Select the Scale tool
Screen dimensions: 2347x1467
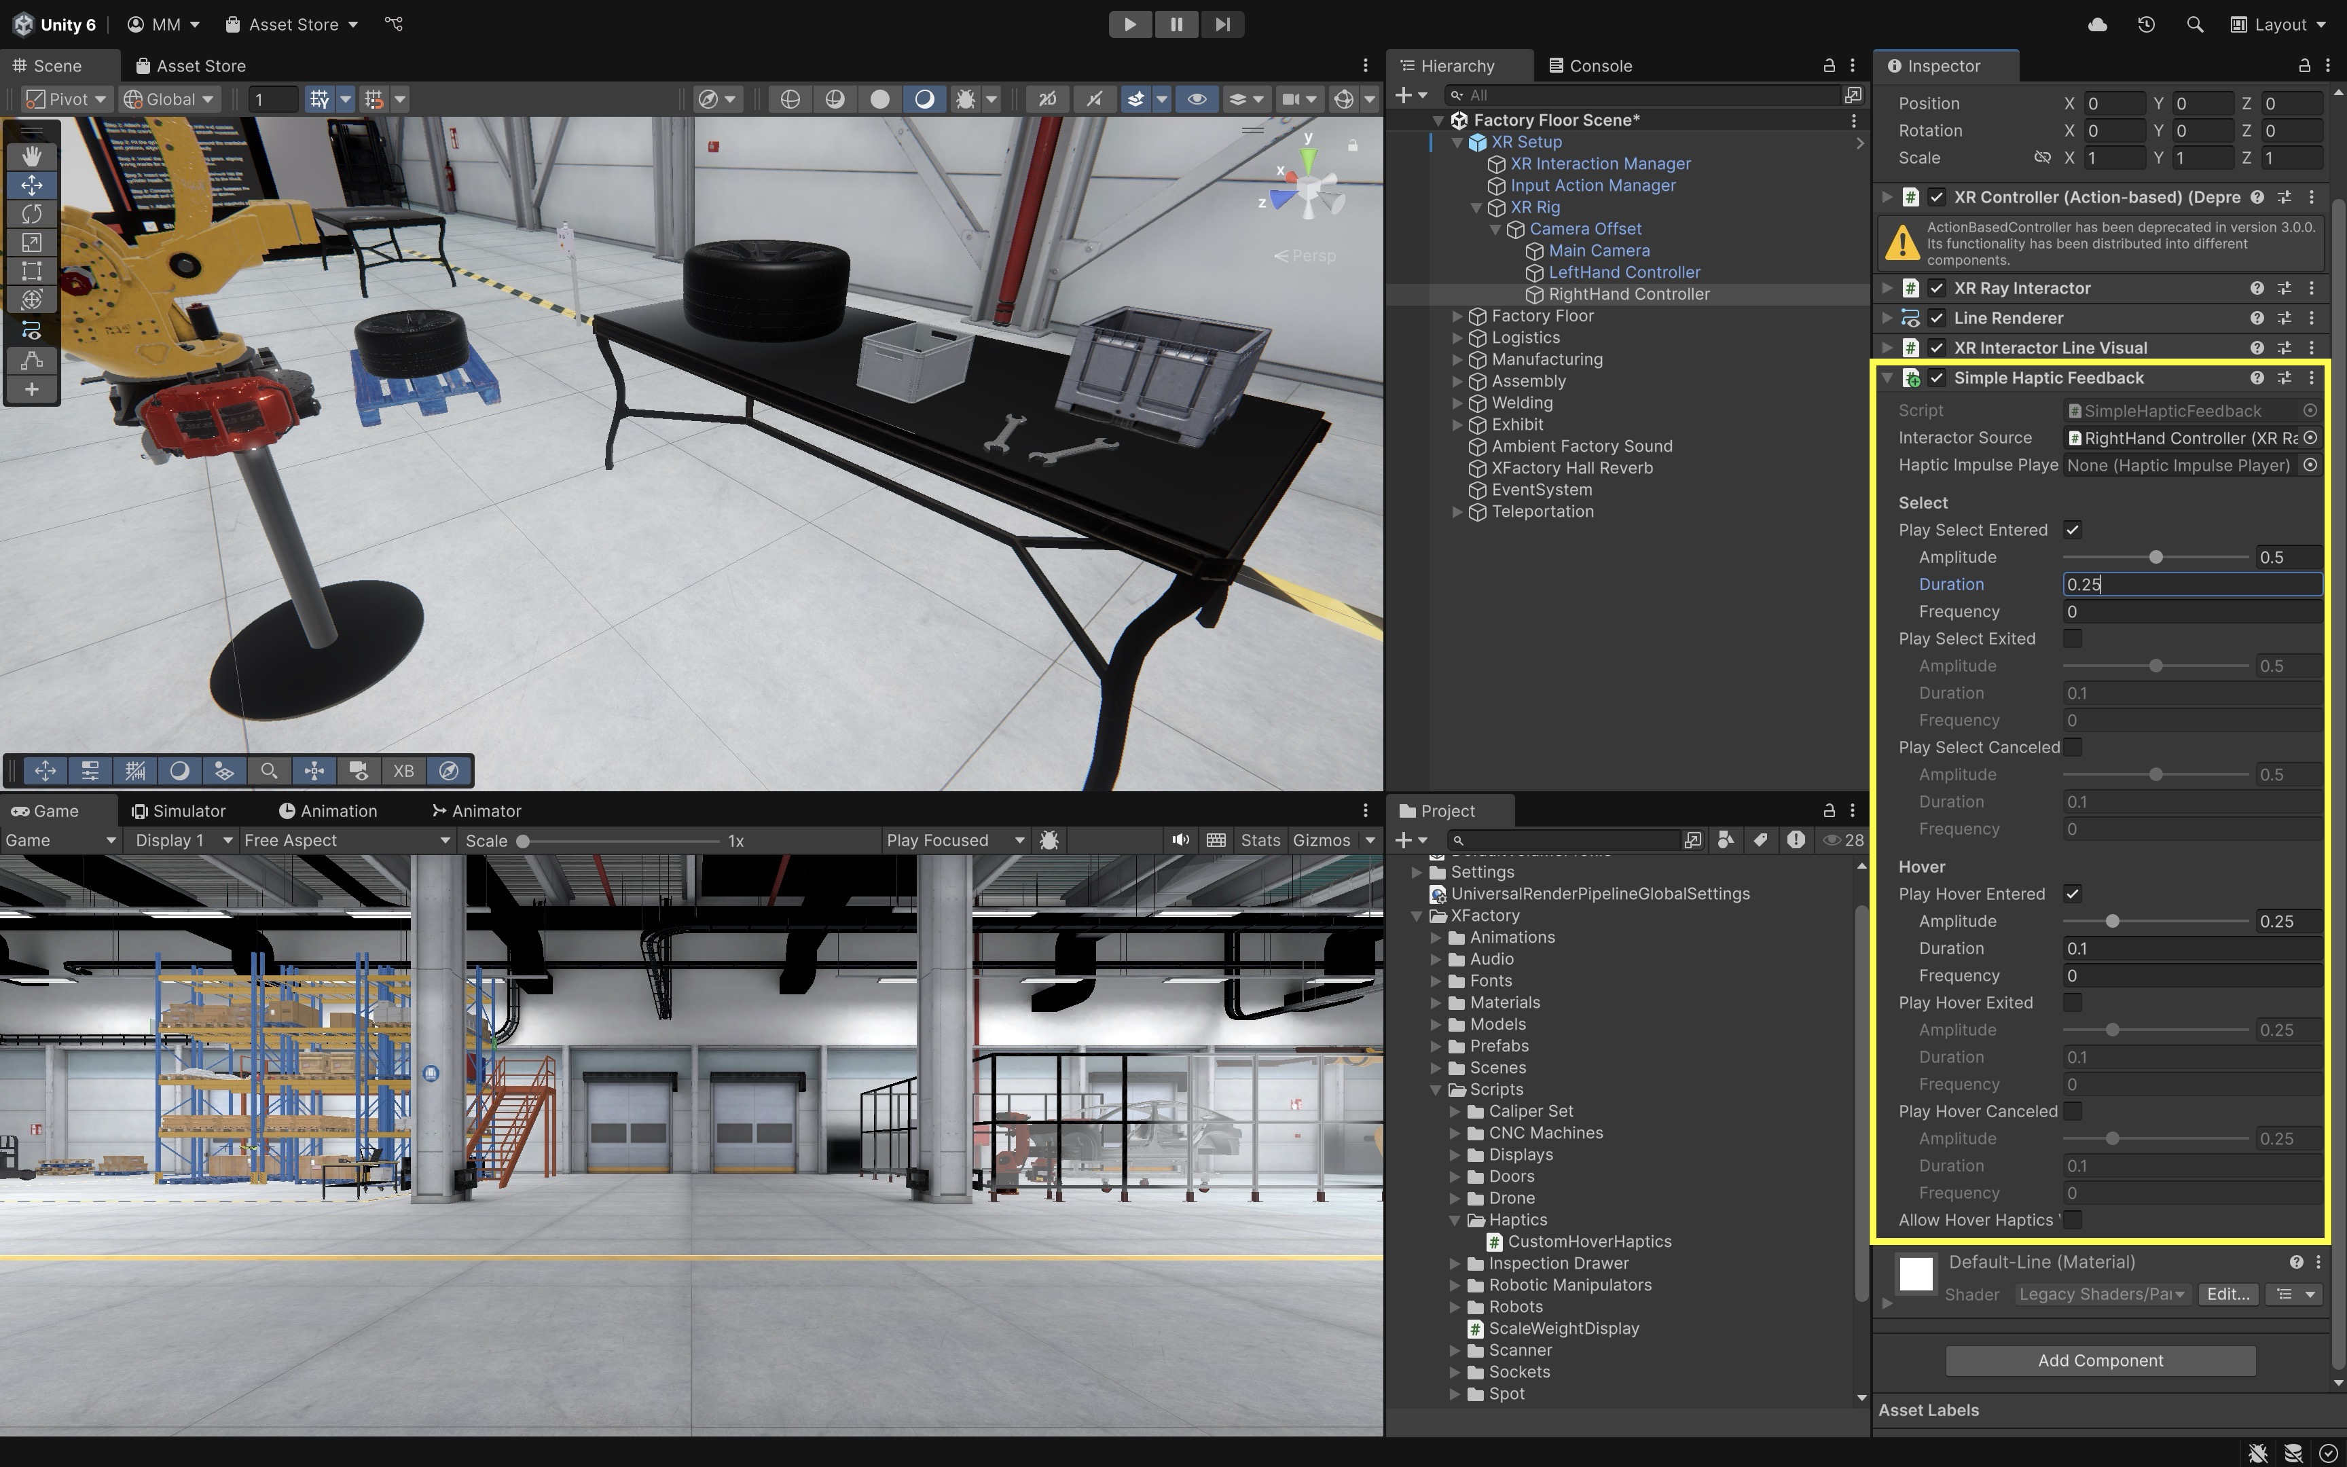(32, 242)
